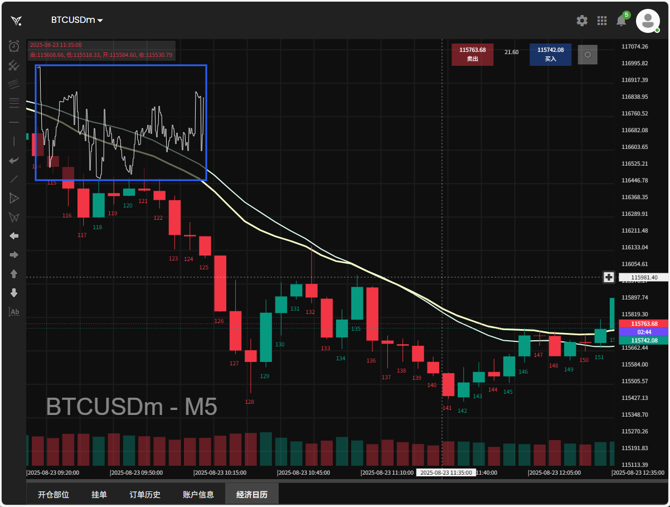Image resolution: width=670 pixels, height=507 pixels.
Task: Select the triangle pattern drawing tool
Action: click(x=14, y=198)
